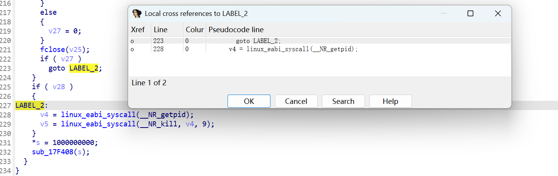Click the Pseudocode line column header
Screen dimensions: 558x176
pyautogui.click(x=236, y=29)
